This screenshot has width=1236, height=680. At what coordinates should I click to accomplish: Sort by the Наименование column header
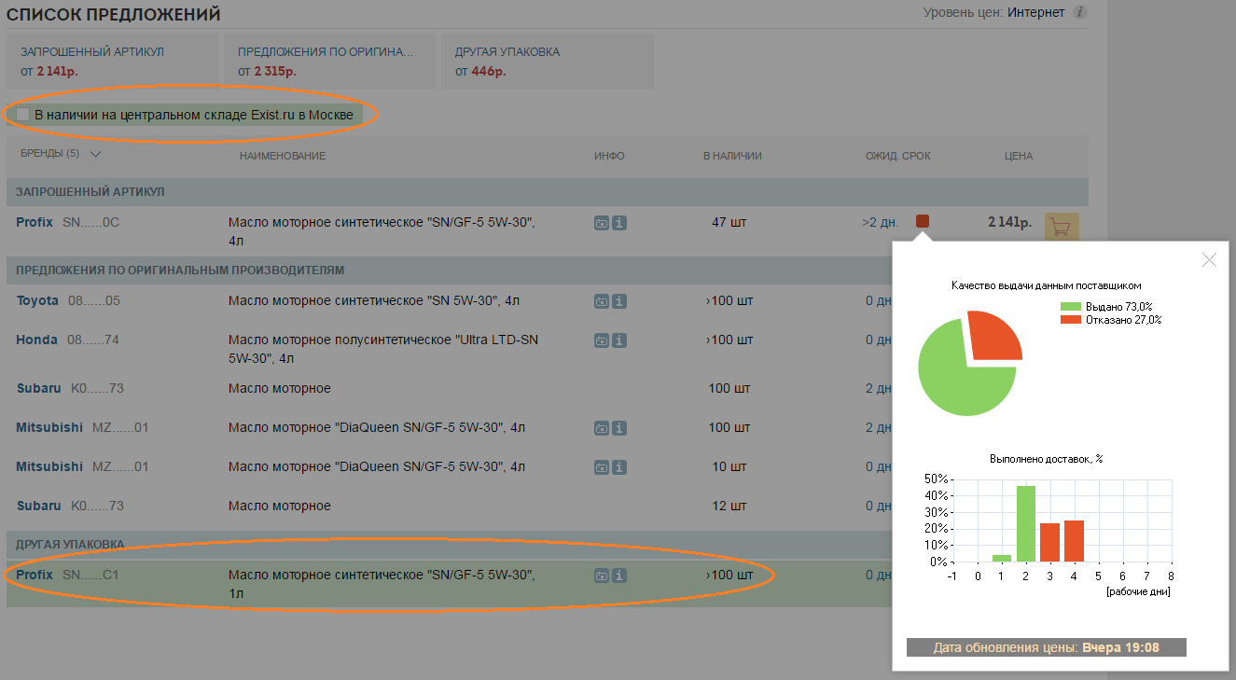click(x=283, y=156)
